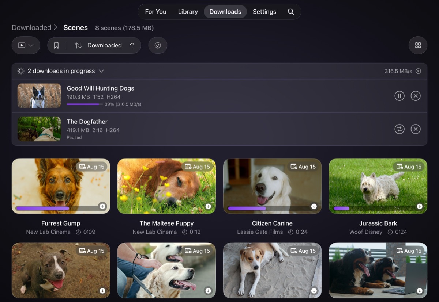The width and height of the screenshot is (439, 302).
Task: Click downloaded icon on sand dog scene
Action: click(314, 291)
